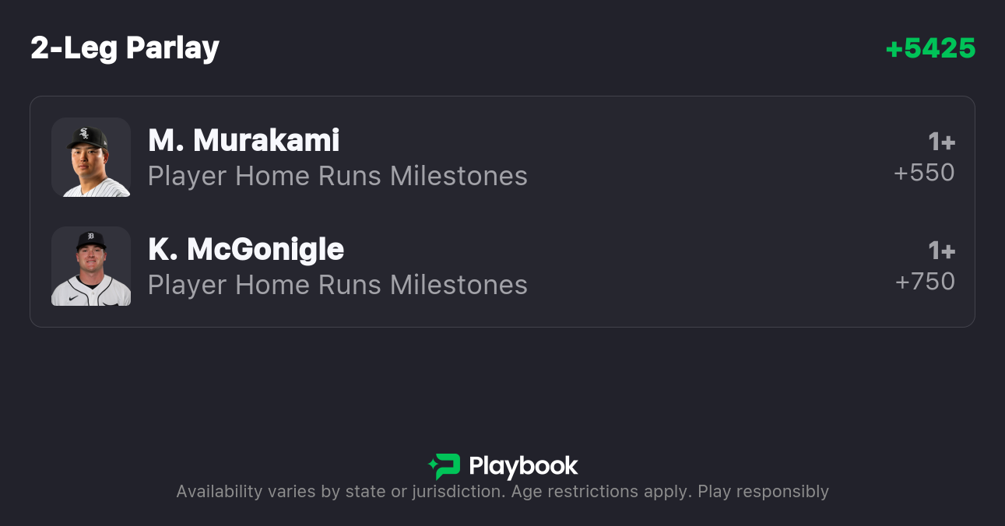Image resolution: width=1005 pixels, height=526 pixels.
Task: Click K. McGonigle's player headshot
Action: (x=91, y=266)
